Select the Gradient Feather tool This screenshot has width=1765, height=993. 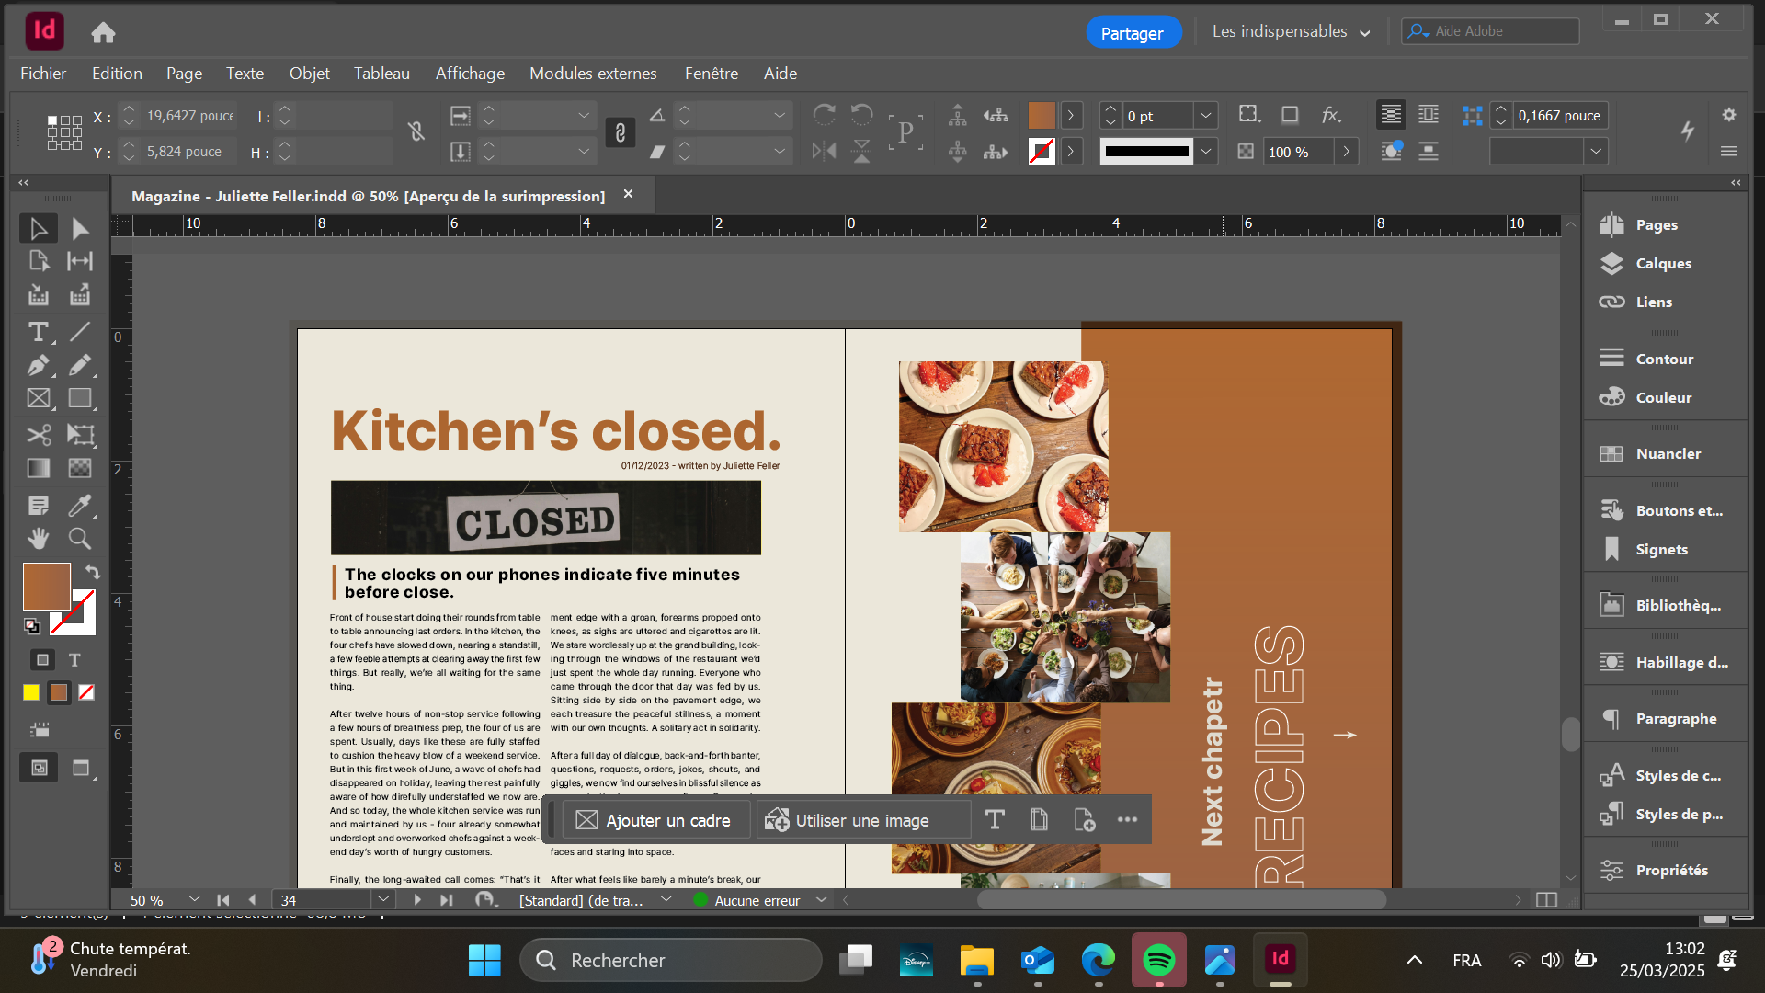coord(80,468)
